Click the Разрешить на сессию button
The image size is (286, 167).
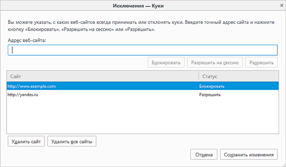coord(215,63)
